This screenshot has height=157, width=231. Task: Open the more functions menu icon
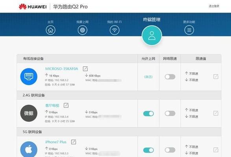click(x=189, y=30)
